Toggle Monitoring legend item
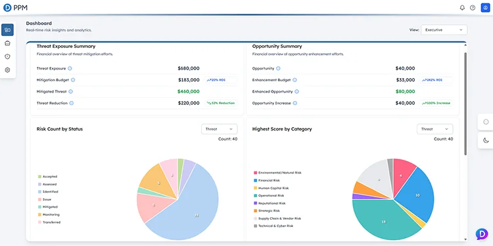Image resolution: width=493 pixels, height=246 pixels. [49, 215]
